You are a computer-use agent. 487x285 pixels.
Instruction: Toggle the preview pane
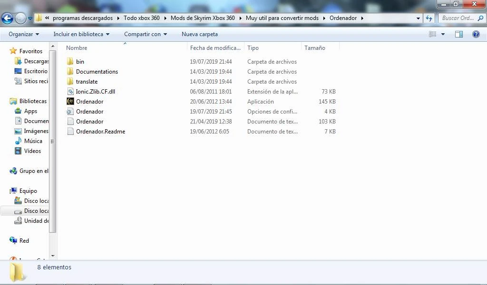click(459, 34)
